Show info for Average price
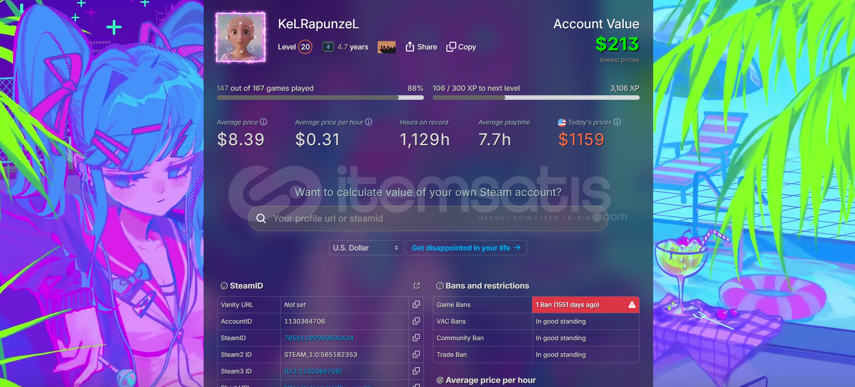The width and height of the screenshot is (855, 387). 263,122
